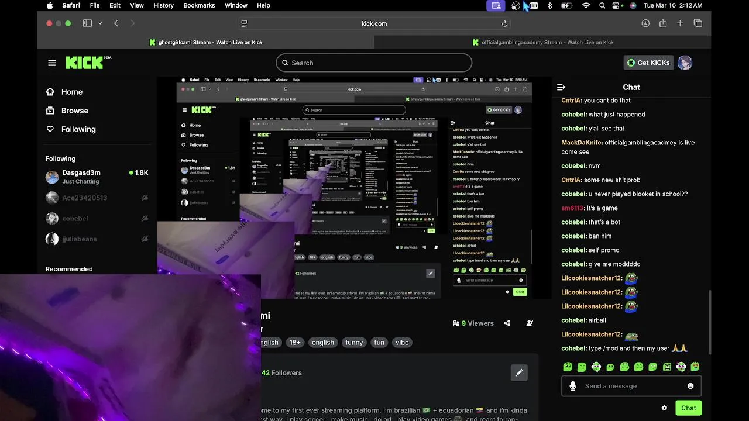
Task: Select the funny stream tag
Action: [x=354, y=343]
